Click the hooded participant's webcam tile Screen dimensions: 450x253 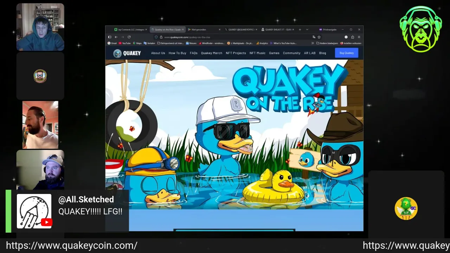coord(40,27)
